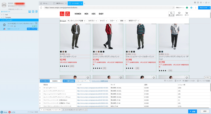The height and width of the screenshot is (114, 211).
Task: Click the crab avatar profile icon
Action: tap(4, 5)
